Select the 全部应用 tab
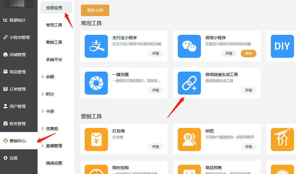Image resolution: width=296 pixels, height=174 pixels. (56, 8)
